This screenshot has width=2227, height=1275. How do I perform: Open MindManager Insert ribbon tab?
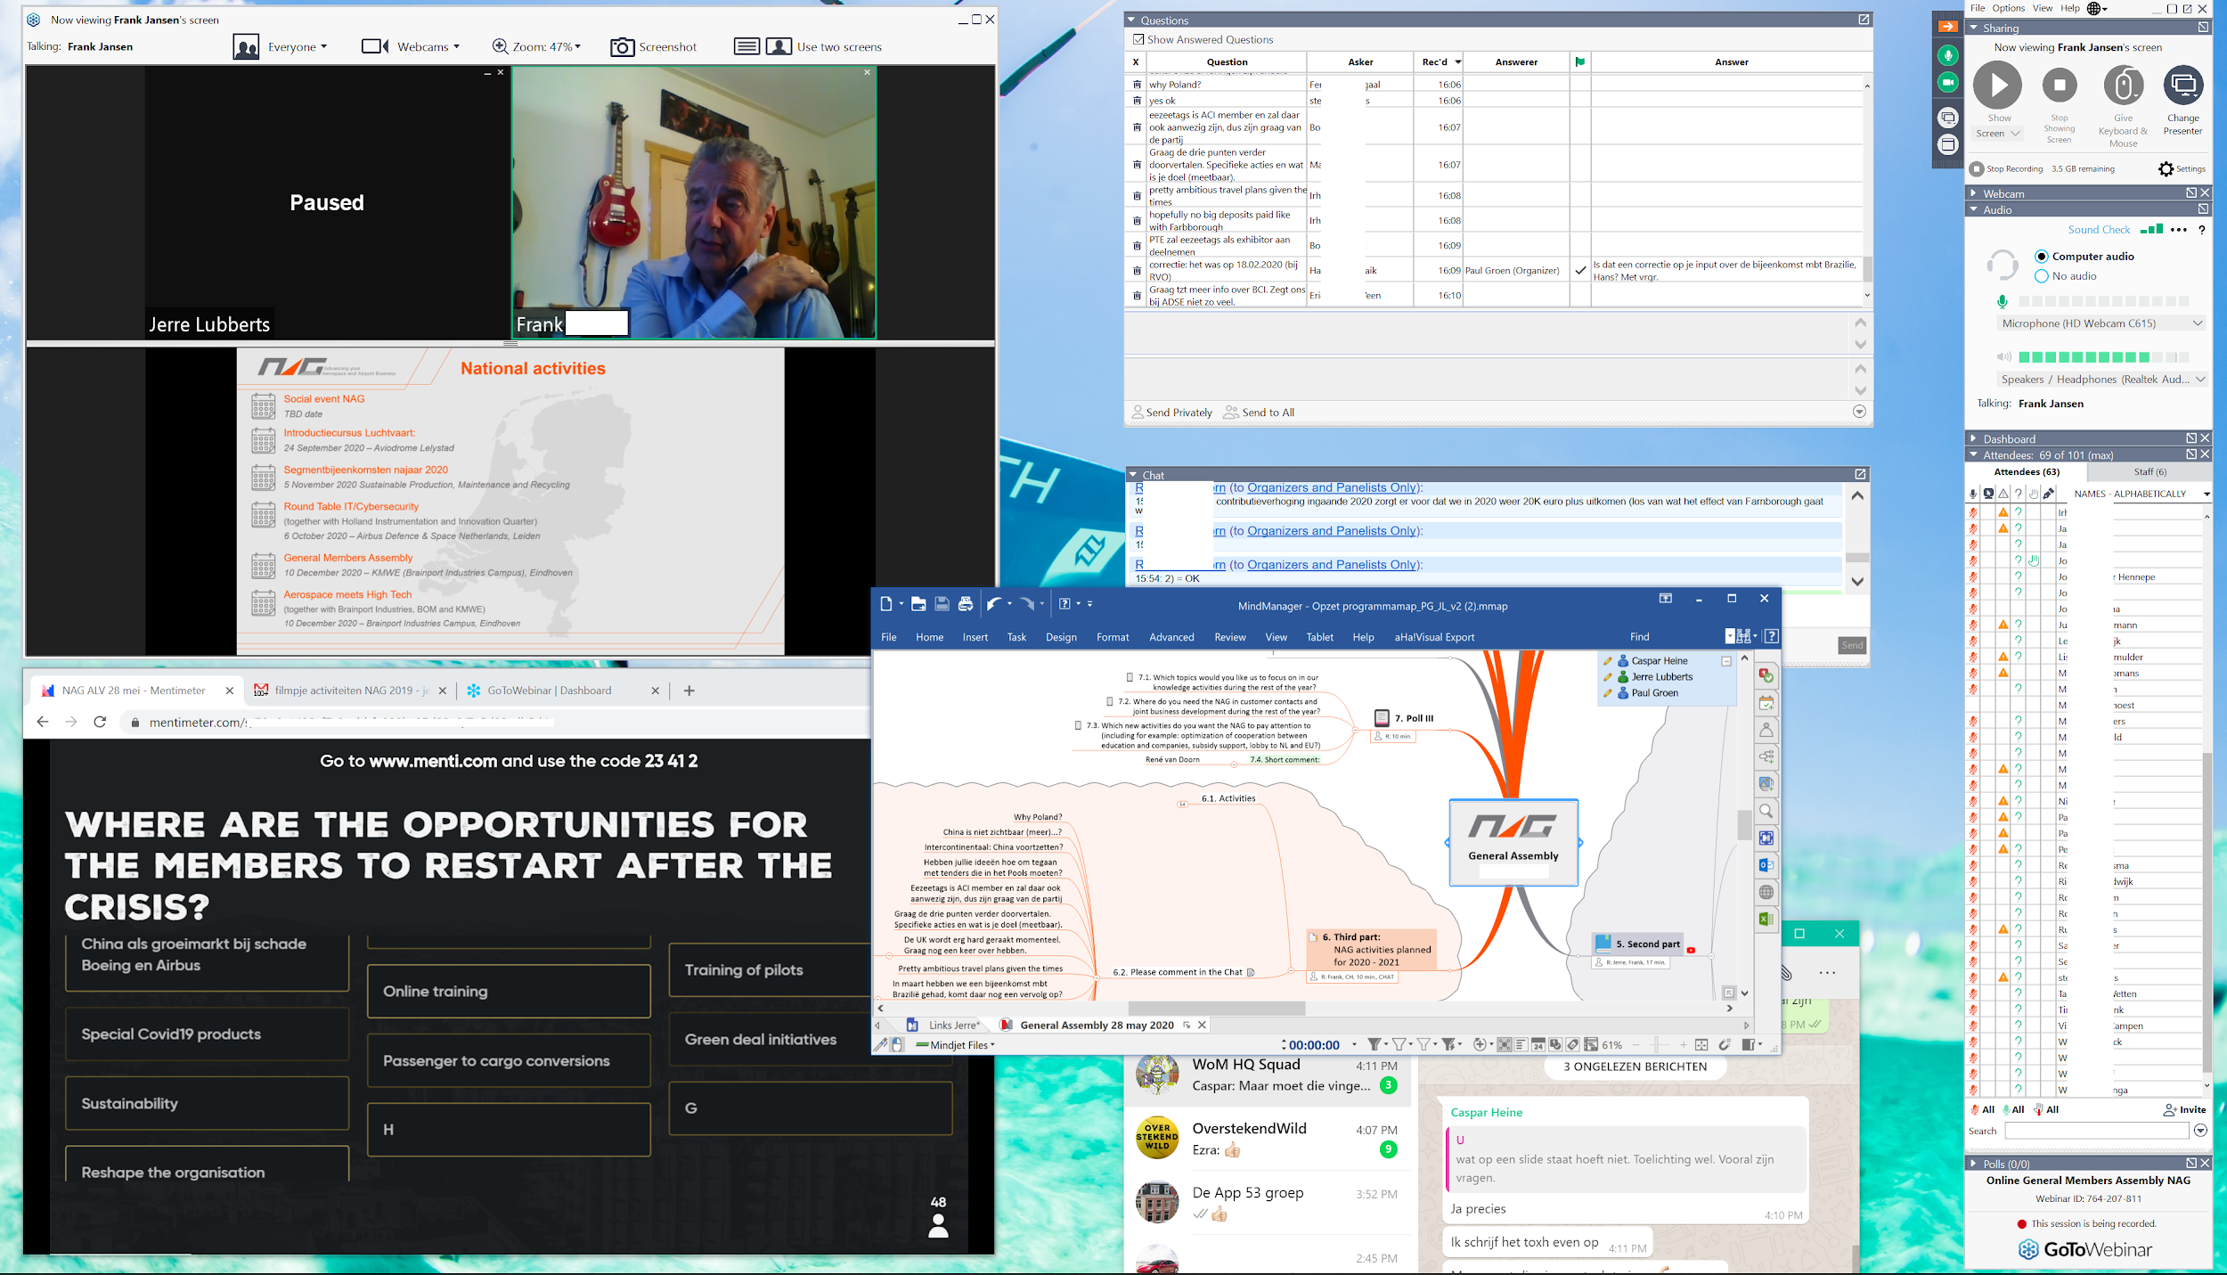(x=975, y=637)
